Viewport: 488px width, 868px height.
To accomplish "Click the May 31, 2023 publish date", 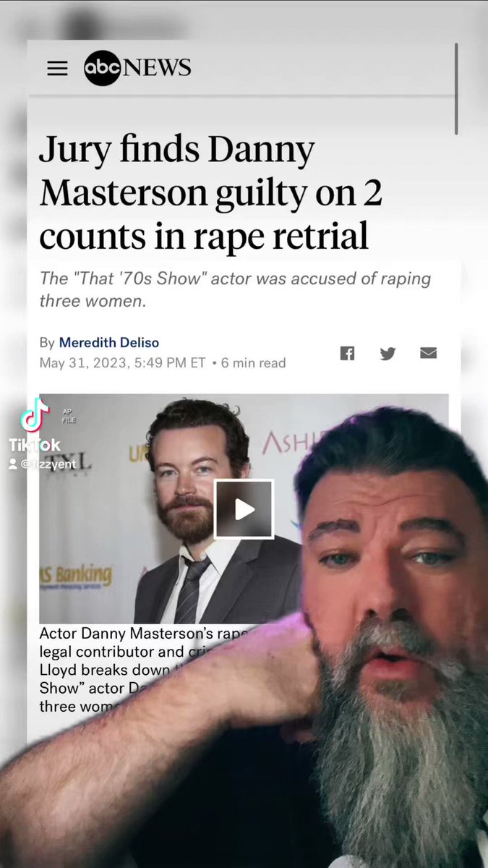I will coord(122,362).
